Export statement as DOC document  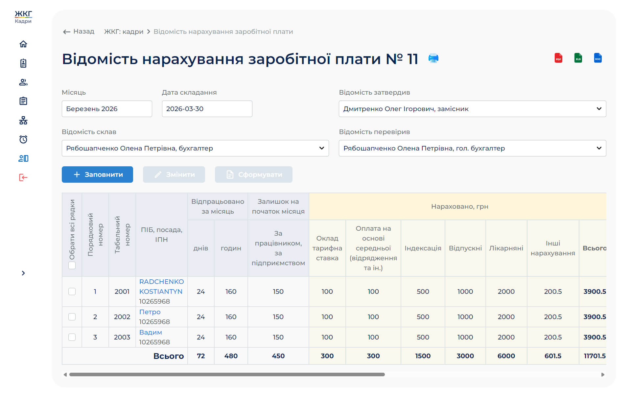[597, 58]
